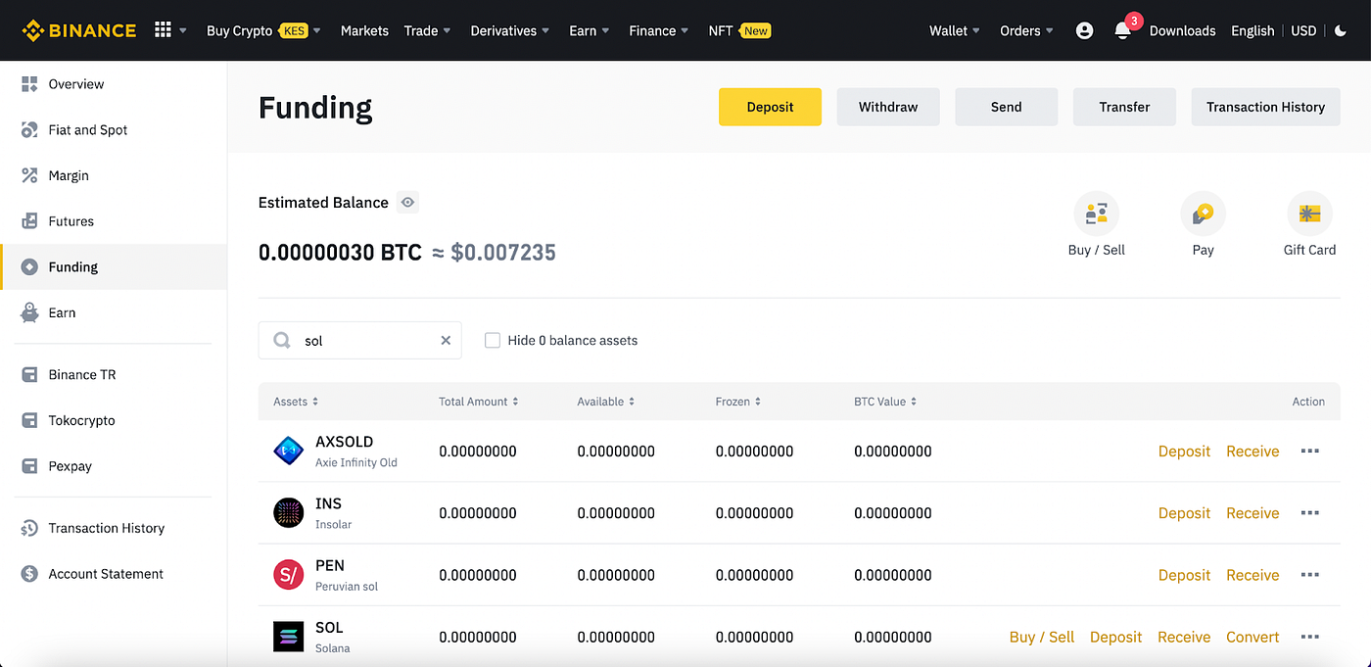The width and height of the screenshot is (1371, 667).
Task: Click Receive link in SOL row
Action: click(1184, 637)
